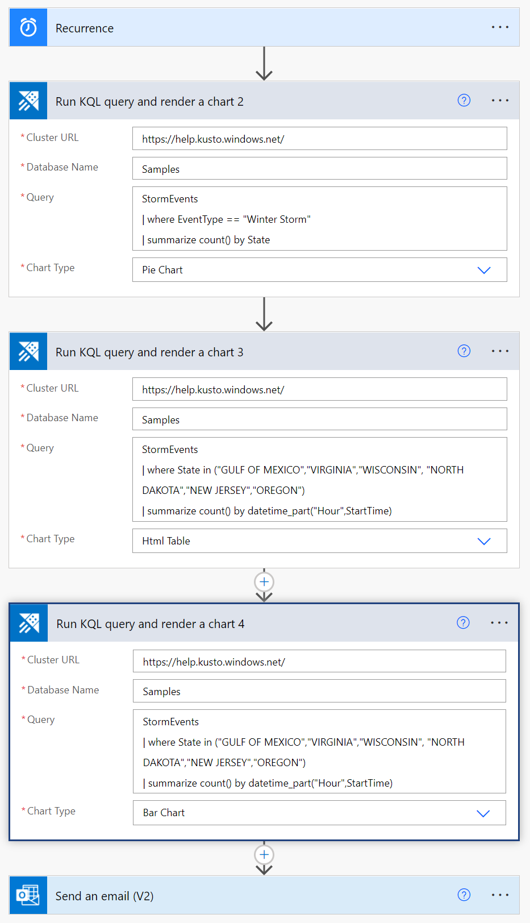Edit the Cluster URL field in chart 4

pyautogui.click(x=319, y=662)
